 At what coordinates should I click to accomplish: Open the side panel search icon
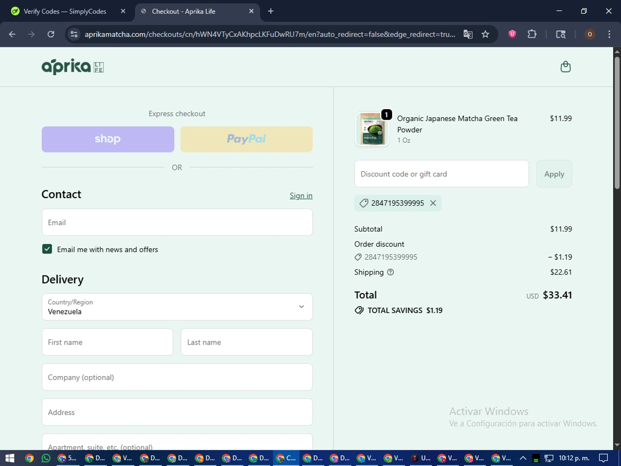pos(561,34)
